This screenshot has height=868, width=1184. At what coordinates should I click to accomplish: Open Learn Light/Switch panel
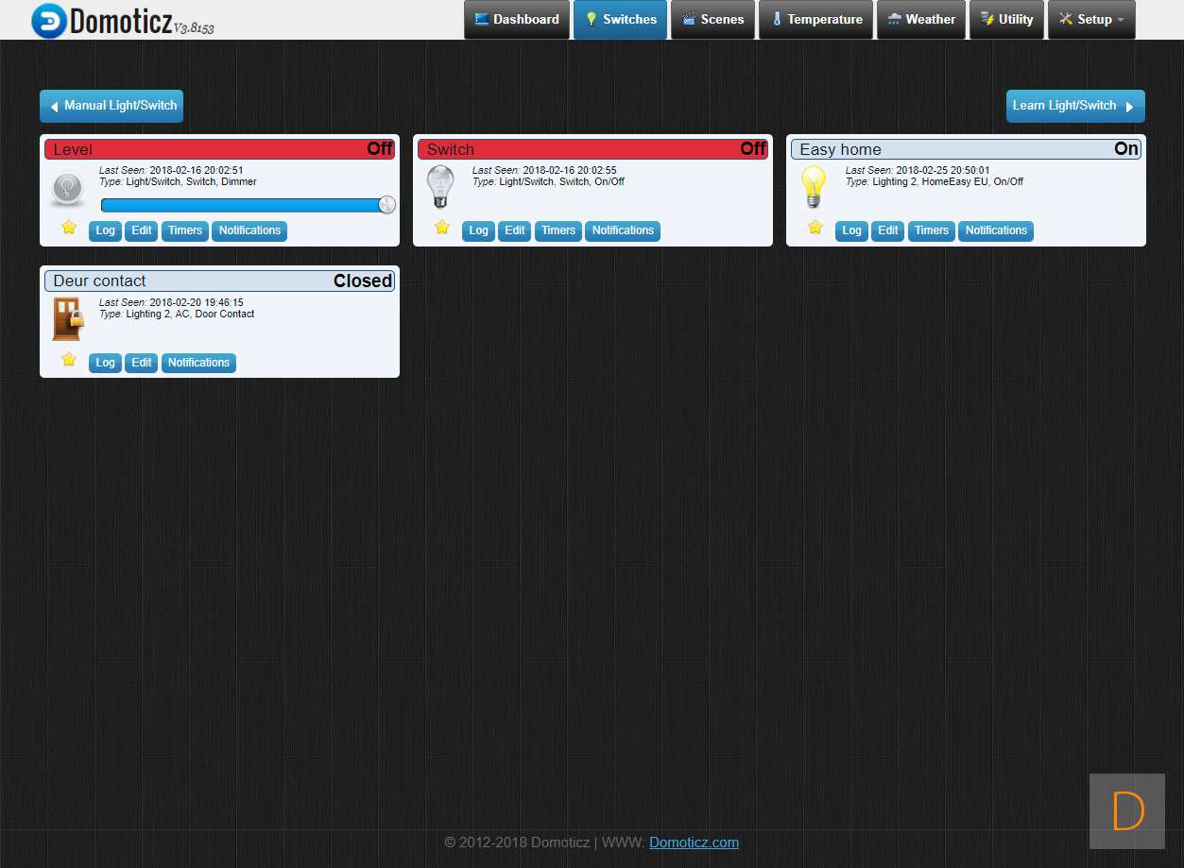pyautogui.click(x=1074, y=106)
